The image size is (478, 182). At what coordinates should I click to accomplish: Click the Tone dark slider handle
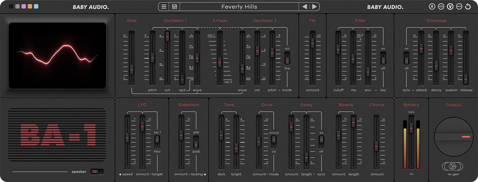(x=221, y=135)
